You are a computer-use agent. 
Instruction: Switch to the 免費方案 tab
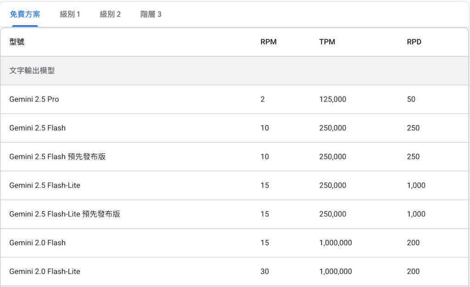click(25, 14)
